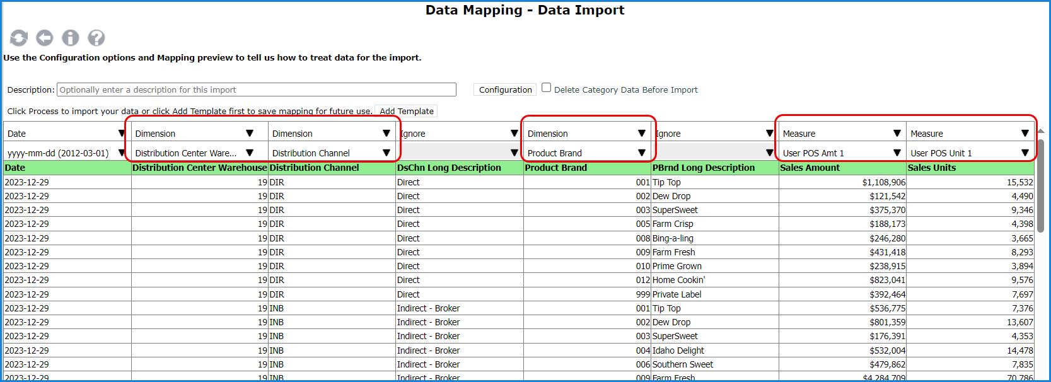Open the information icon

(x=70, y=38)
